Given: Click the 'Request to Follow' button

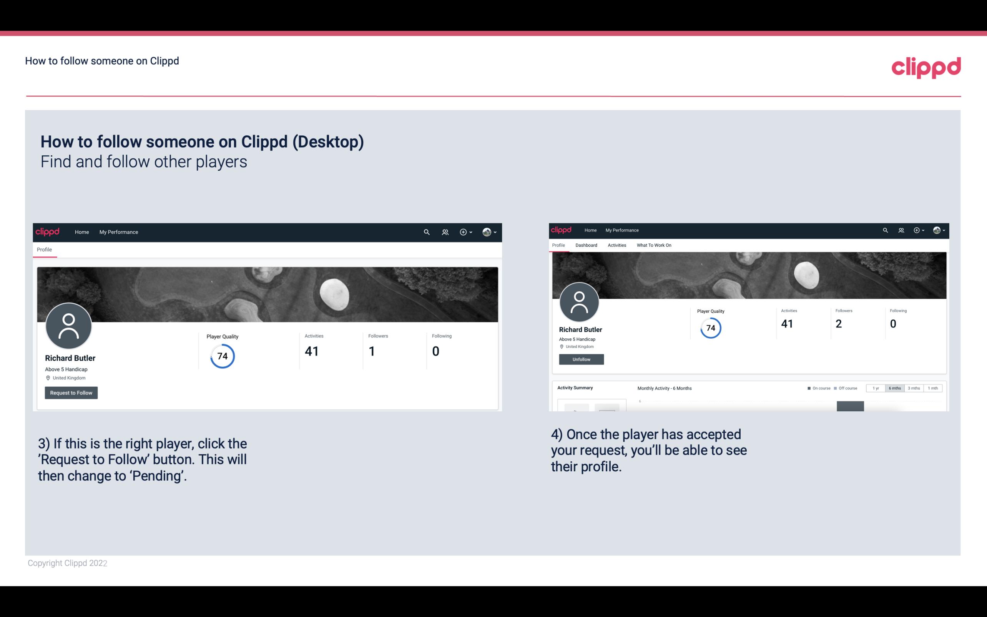Looking at the screenshot, I should pos(71,392).
